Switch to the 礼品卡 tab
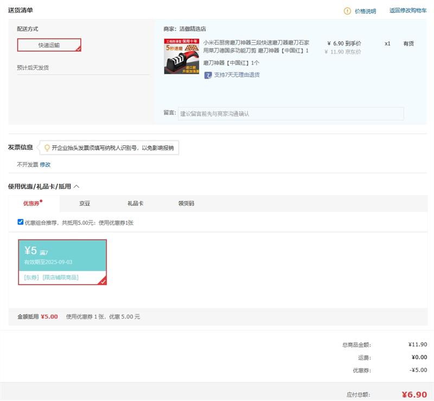The height and width of the screenshot is (401, 434). pos(135,204)
